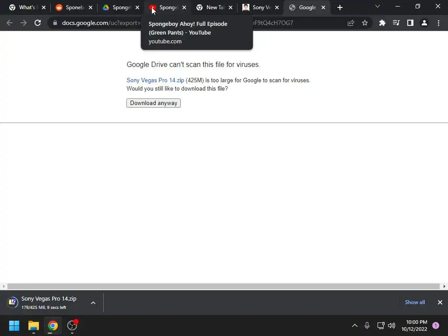
Task: Click the scrollbar left arrow
Action: pos(3,286)
